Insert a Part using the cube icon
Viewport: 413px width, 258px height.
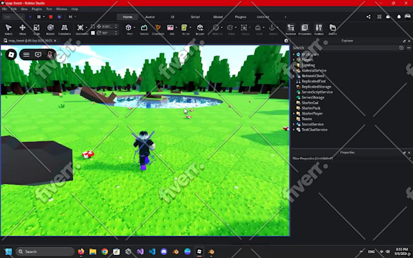click(x=129, y=28)
